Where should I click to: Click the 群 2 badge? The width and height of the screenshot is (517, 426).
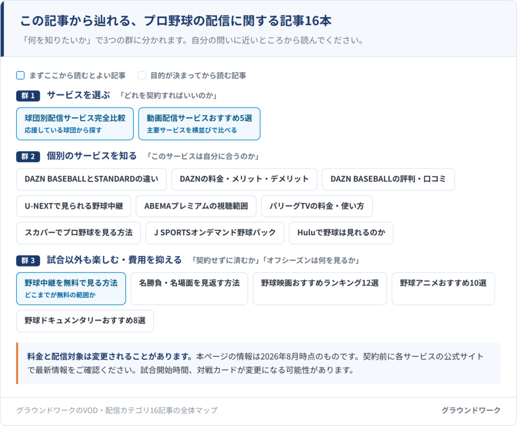[28, 156]
